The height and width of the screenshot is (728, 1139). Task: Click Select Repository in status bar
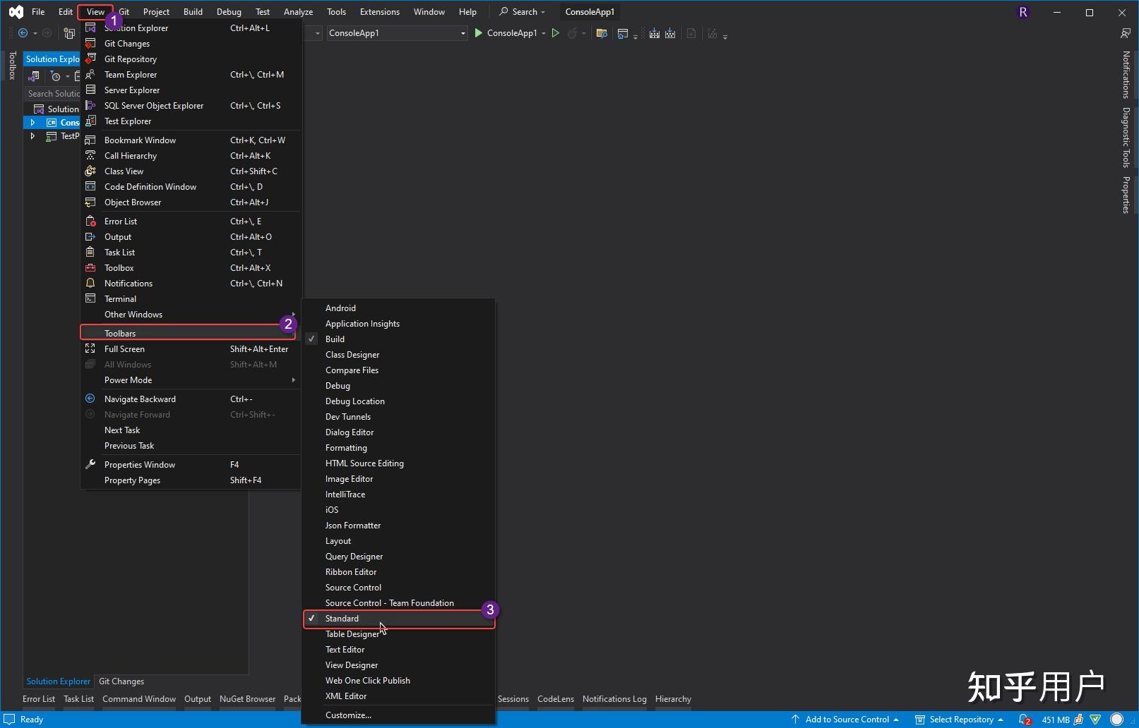tap(960, 720)
